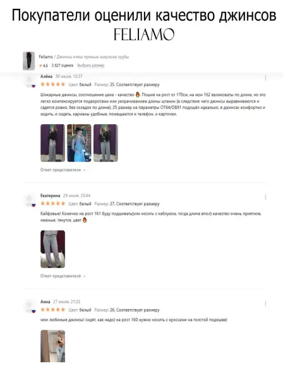The height and width of the screenshot is (378, 283).
Task: Open the product title Джинсы клеш прямые
Action: 93,56
